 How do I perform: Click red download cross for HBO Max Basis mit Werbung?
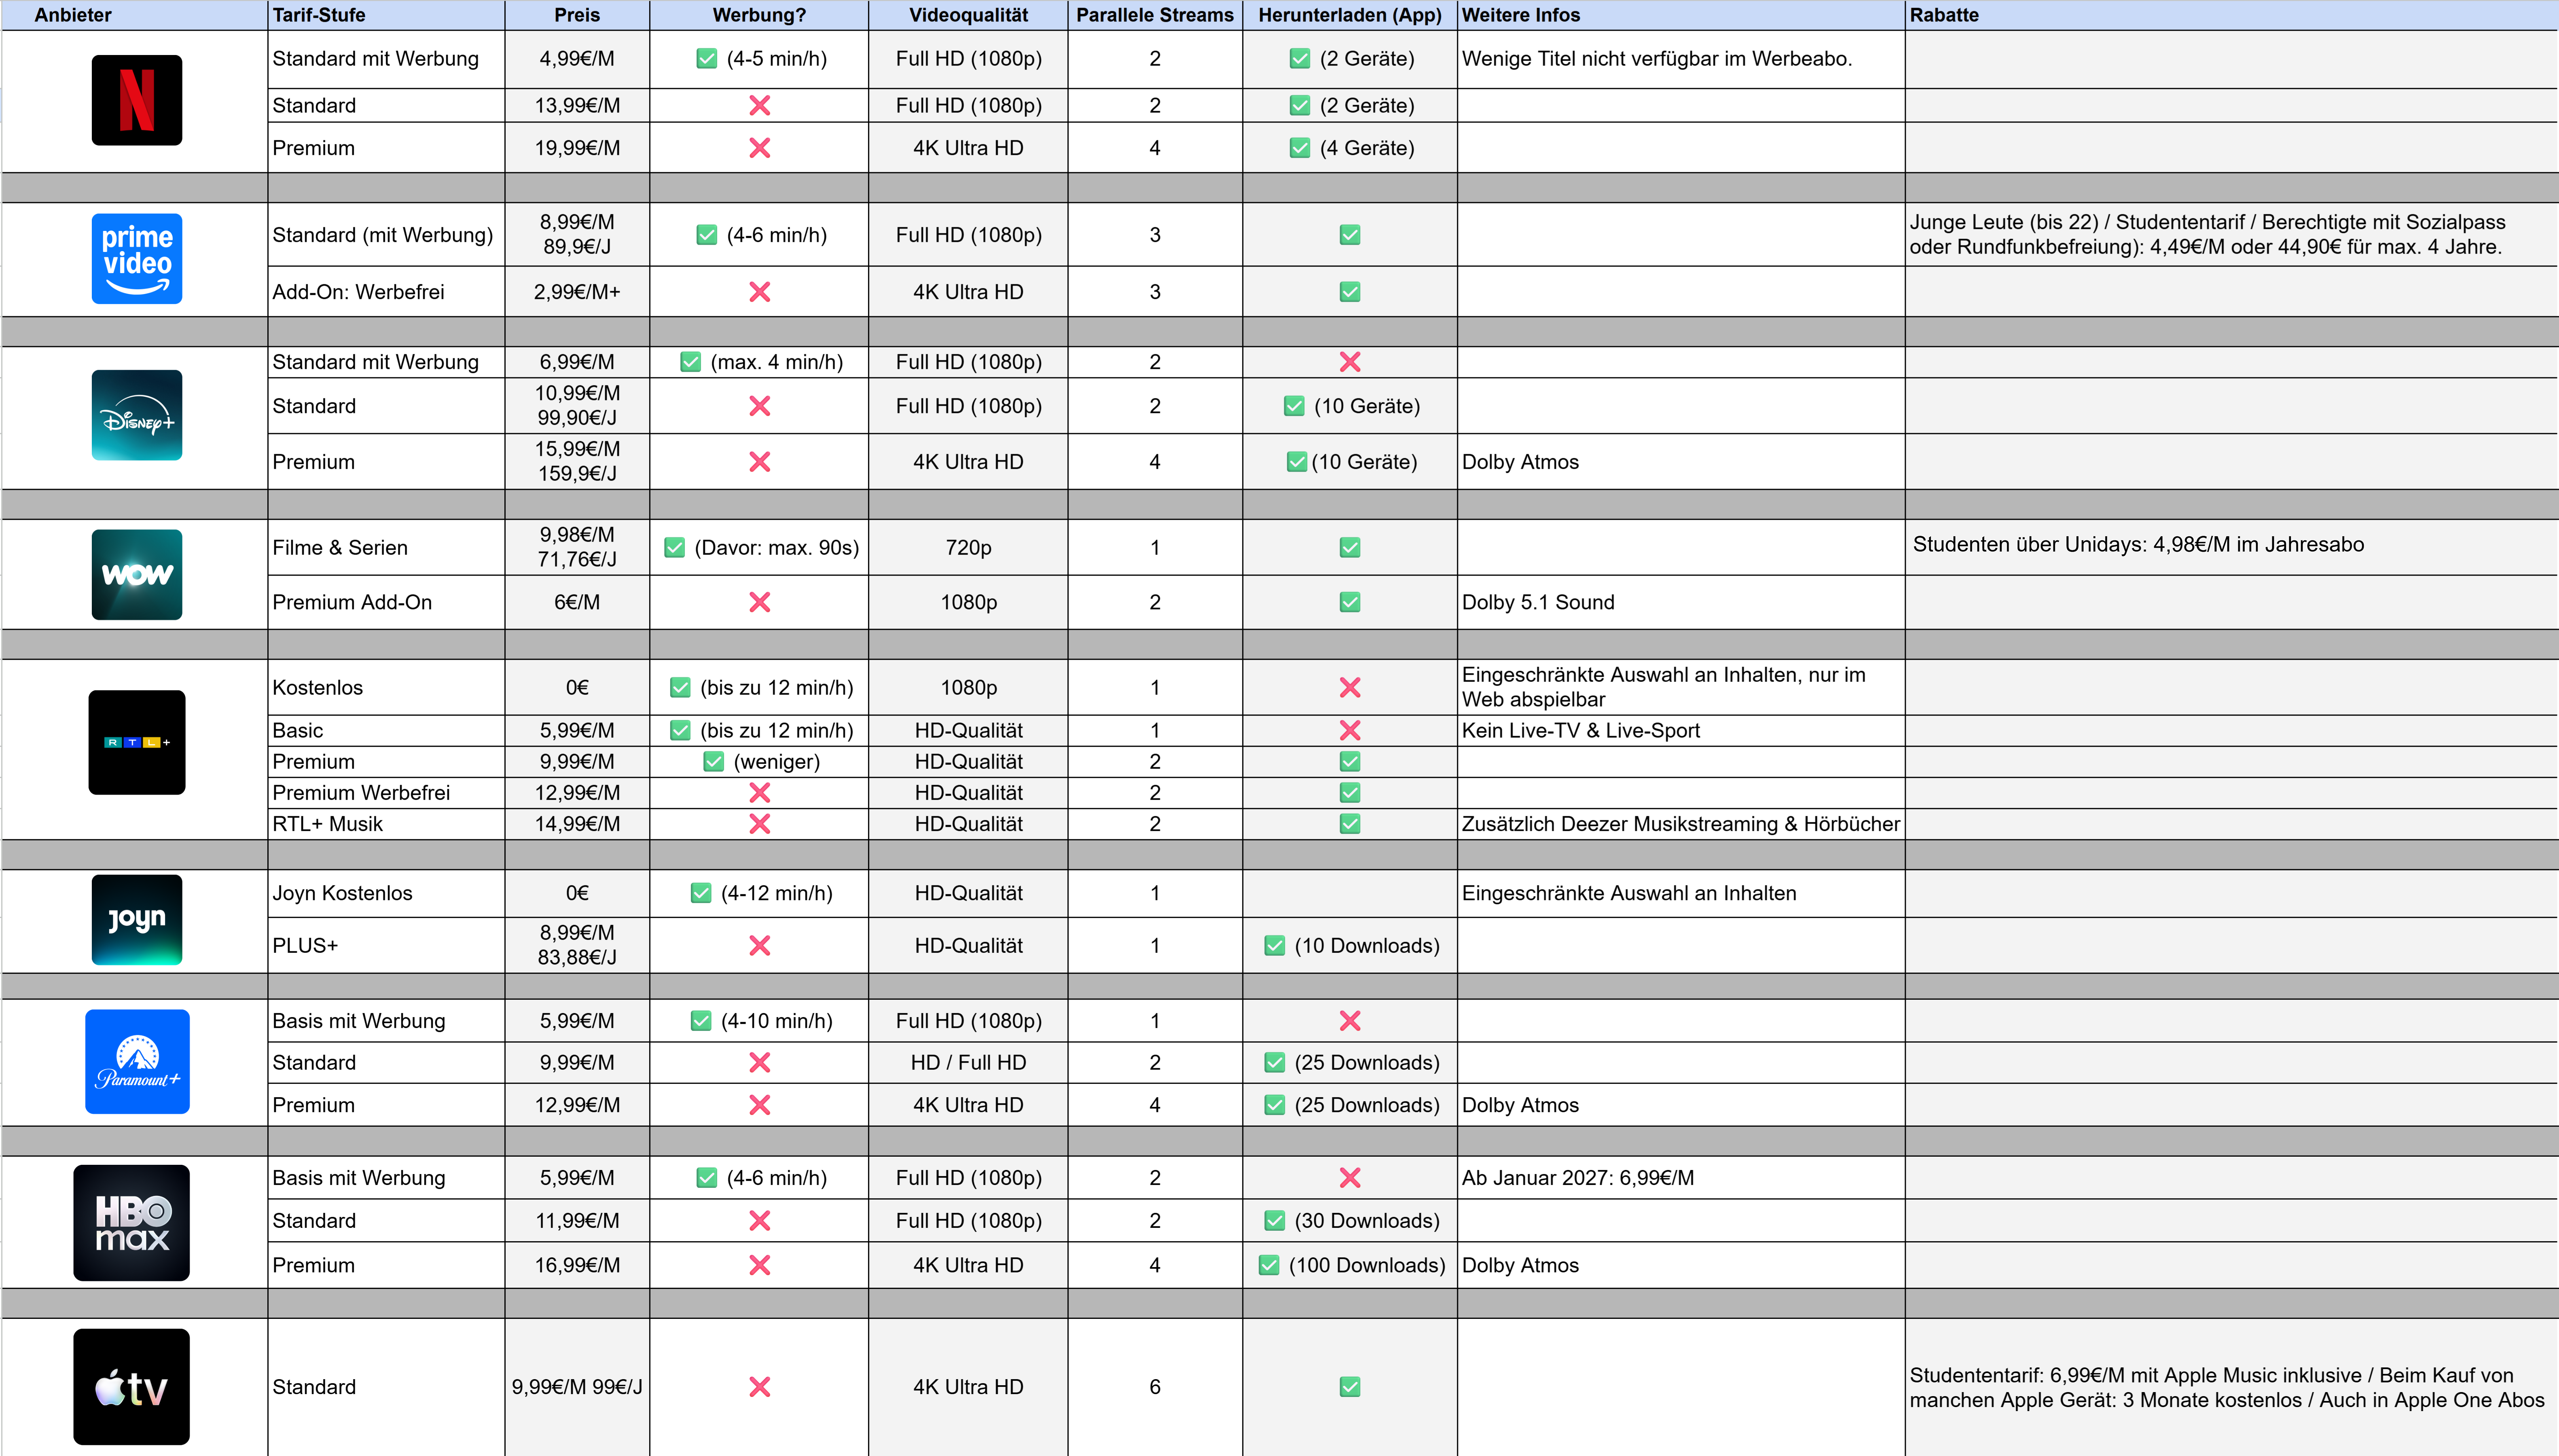click(1350, 1178)
